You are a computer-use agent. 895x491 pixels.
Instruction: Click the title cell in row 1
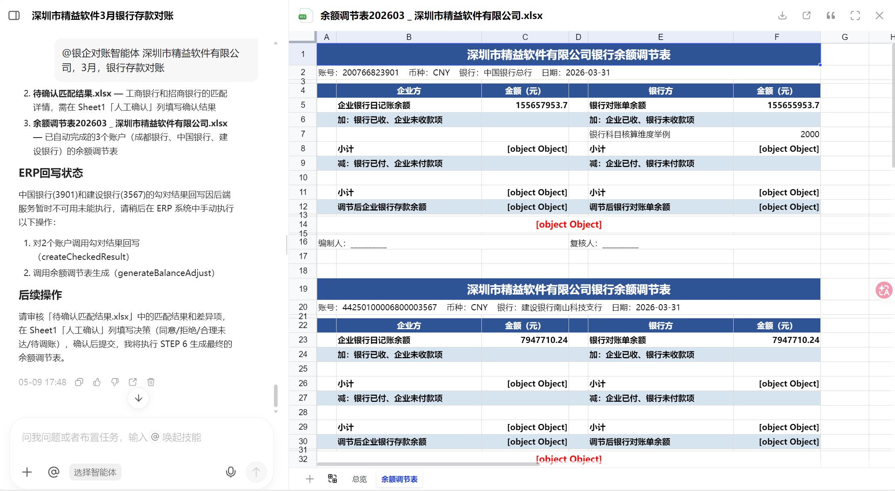click(569, 54)
